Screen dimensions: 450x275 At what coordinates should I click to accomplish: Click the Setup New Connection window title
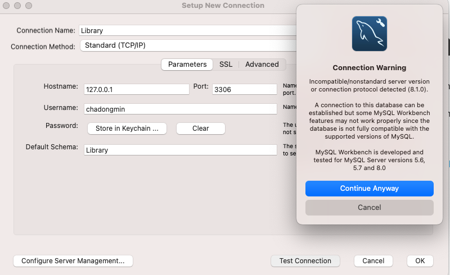point(223,6)
